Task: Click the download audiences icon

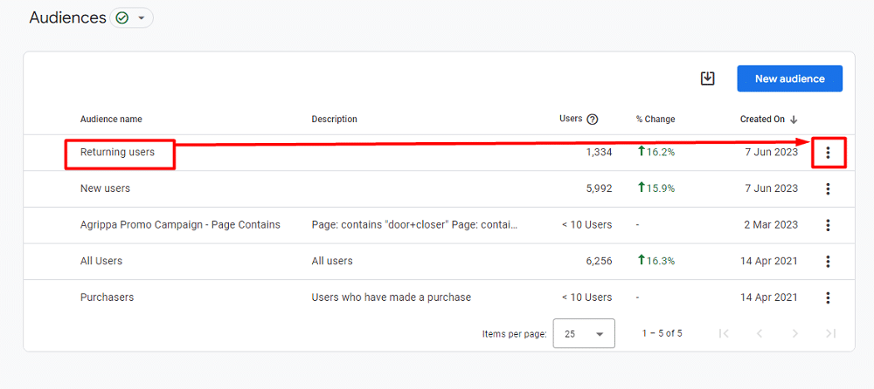Action: [x=708, y=78]
